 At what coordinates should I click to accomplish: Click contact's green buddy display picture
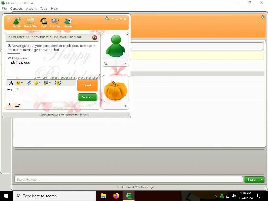pyautogui.click(x=115, y=46)
